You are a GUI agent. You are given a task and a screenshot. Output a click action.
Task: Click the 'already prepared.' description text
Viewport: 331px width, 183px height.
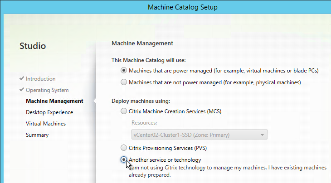[150, 175]
